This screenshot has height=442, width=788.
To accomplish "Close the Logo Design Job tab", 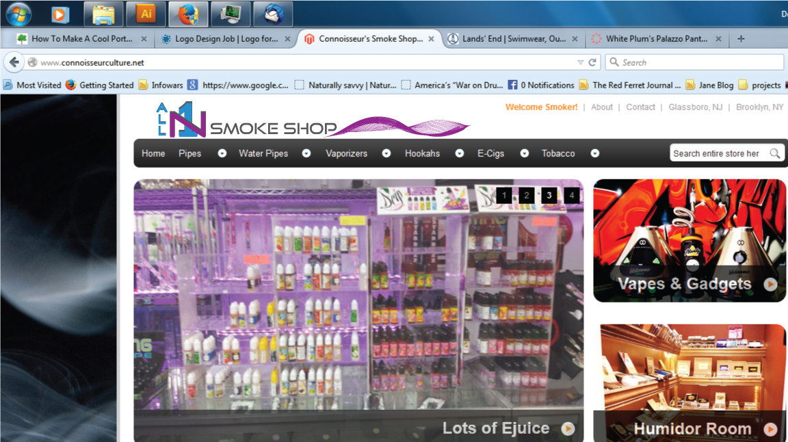I will coord(287,39).
